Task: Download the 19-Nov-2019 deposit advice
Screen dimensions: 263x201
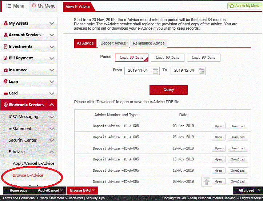Action: click(238, 148)
